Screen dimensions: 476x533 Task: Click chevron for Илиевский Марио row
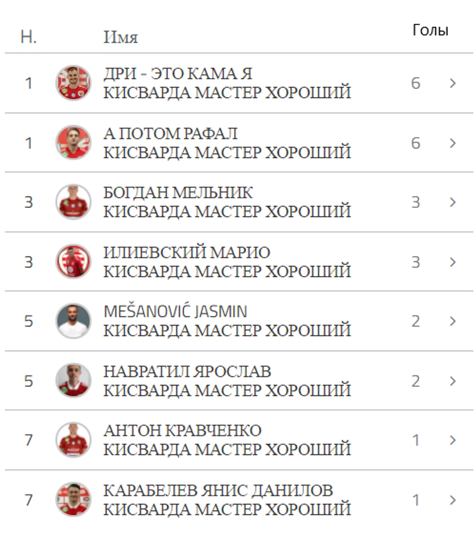click(x=452, y=262)
